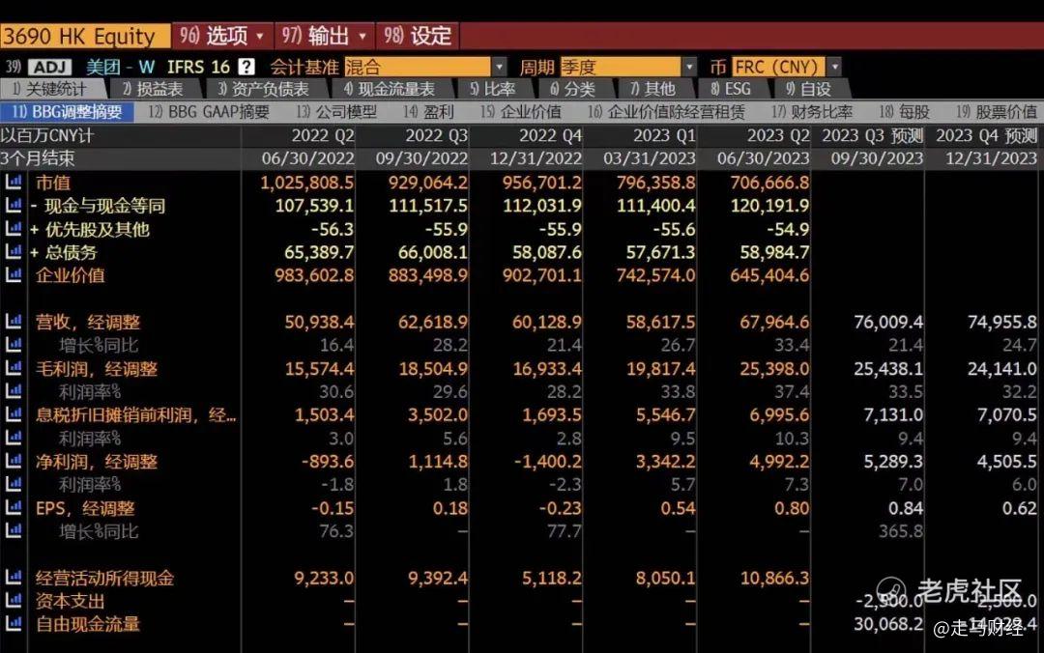Open chart icon for 现金与现金等同 row
The width and height of the screenshot is (1044, 653).
[x=14, y=205]
